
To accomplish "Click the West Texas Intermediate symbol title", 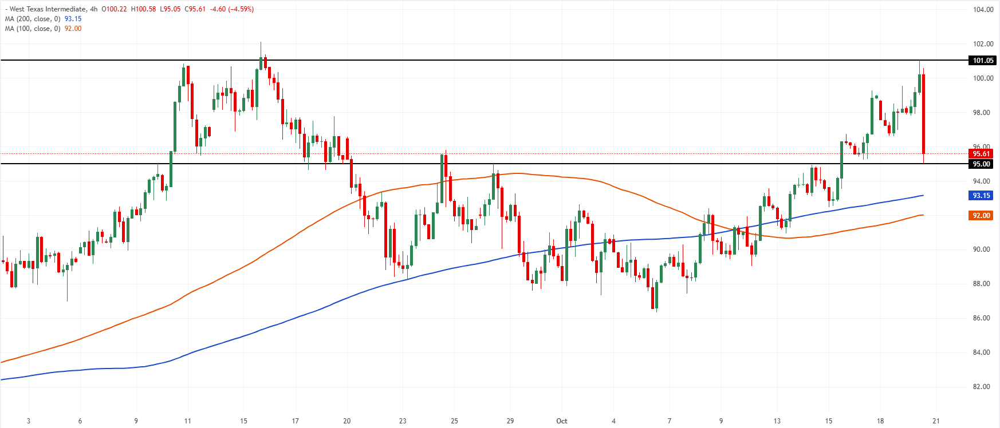I will click(x=48, y=9).
